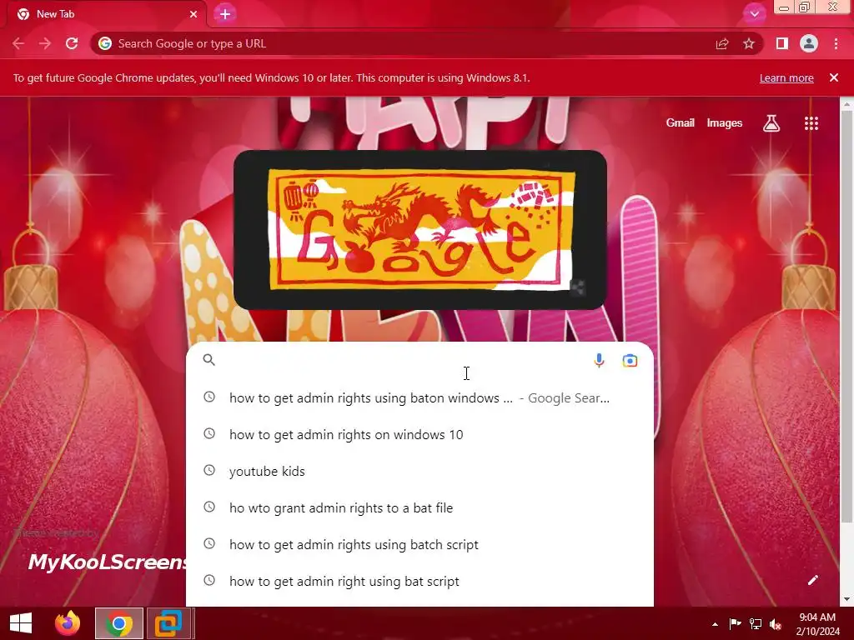
Task: Open Images link
Action: 725,123
